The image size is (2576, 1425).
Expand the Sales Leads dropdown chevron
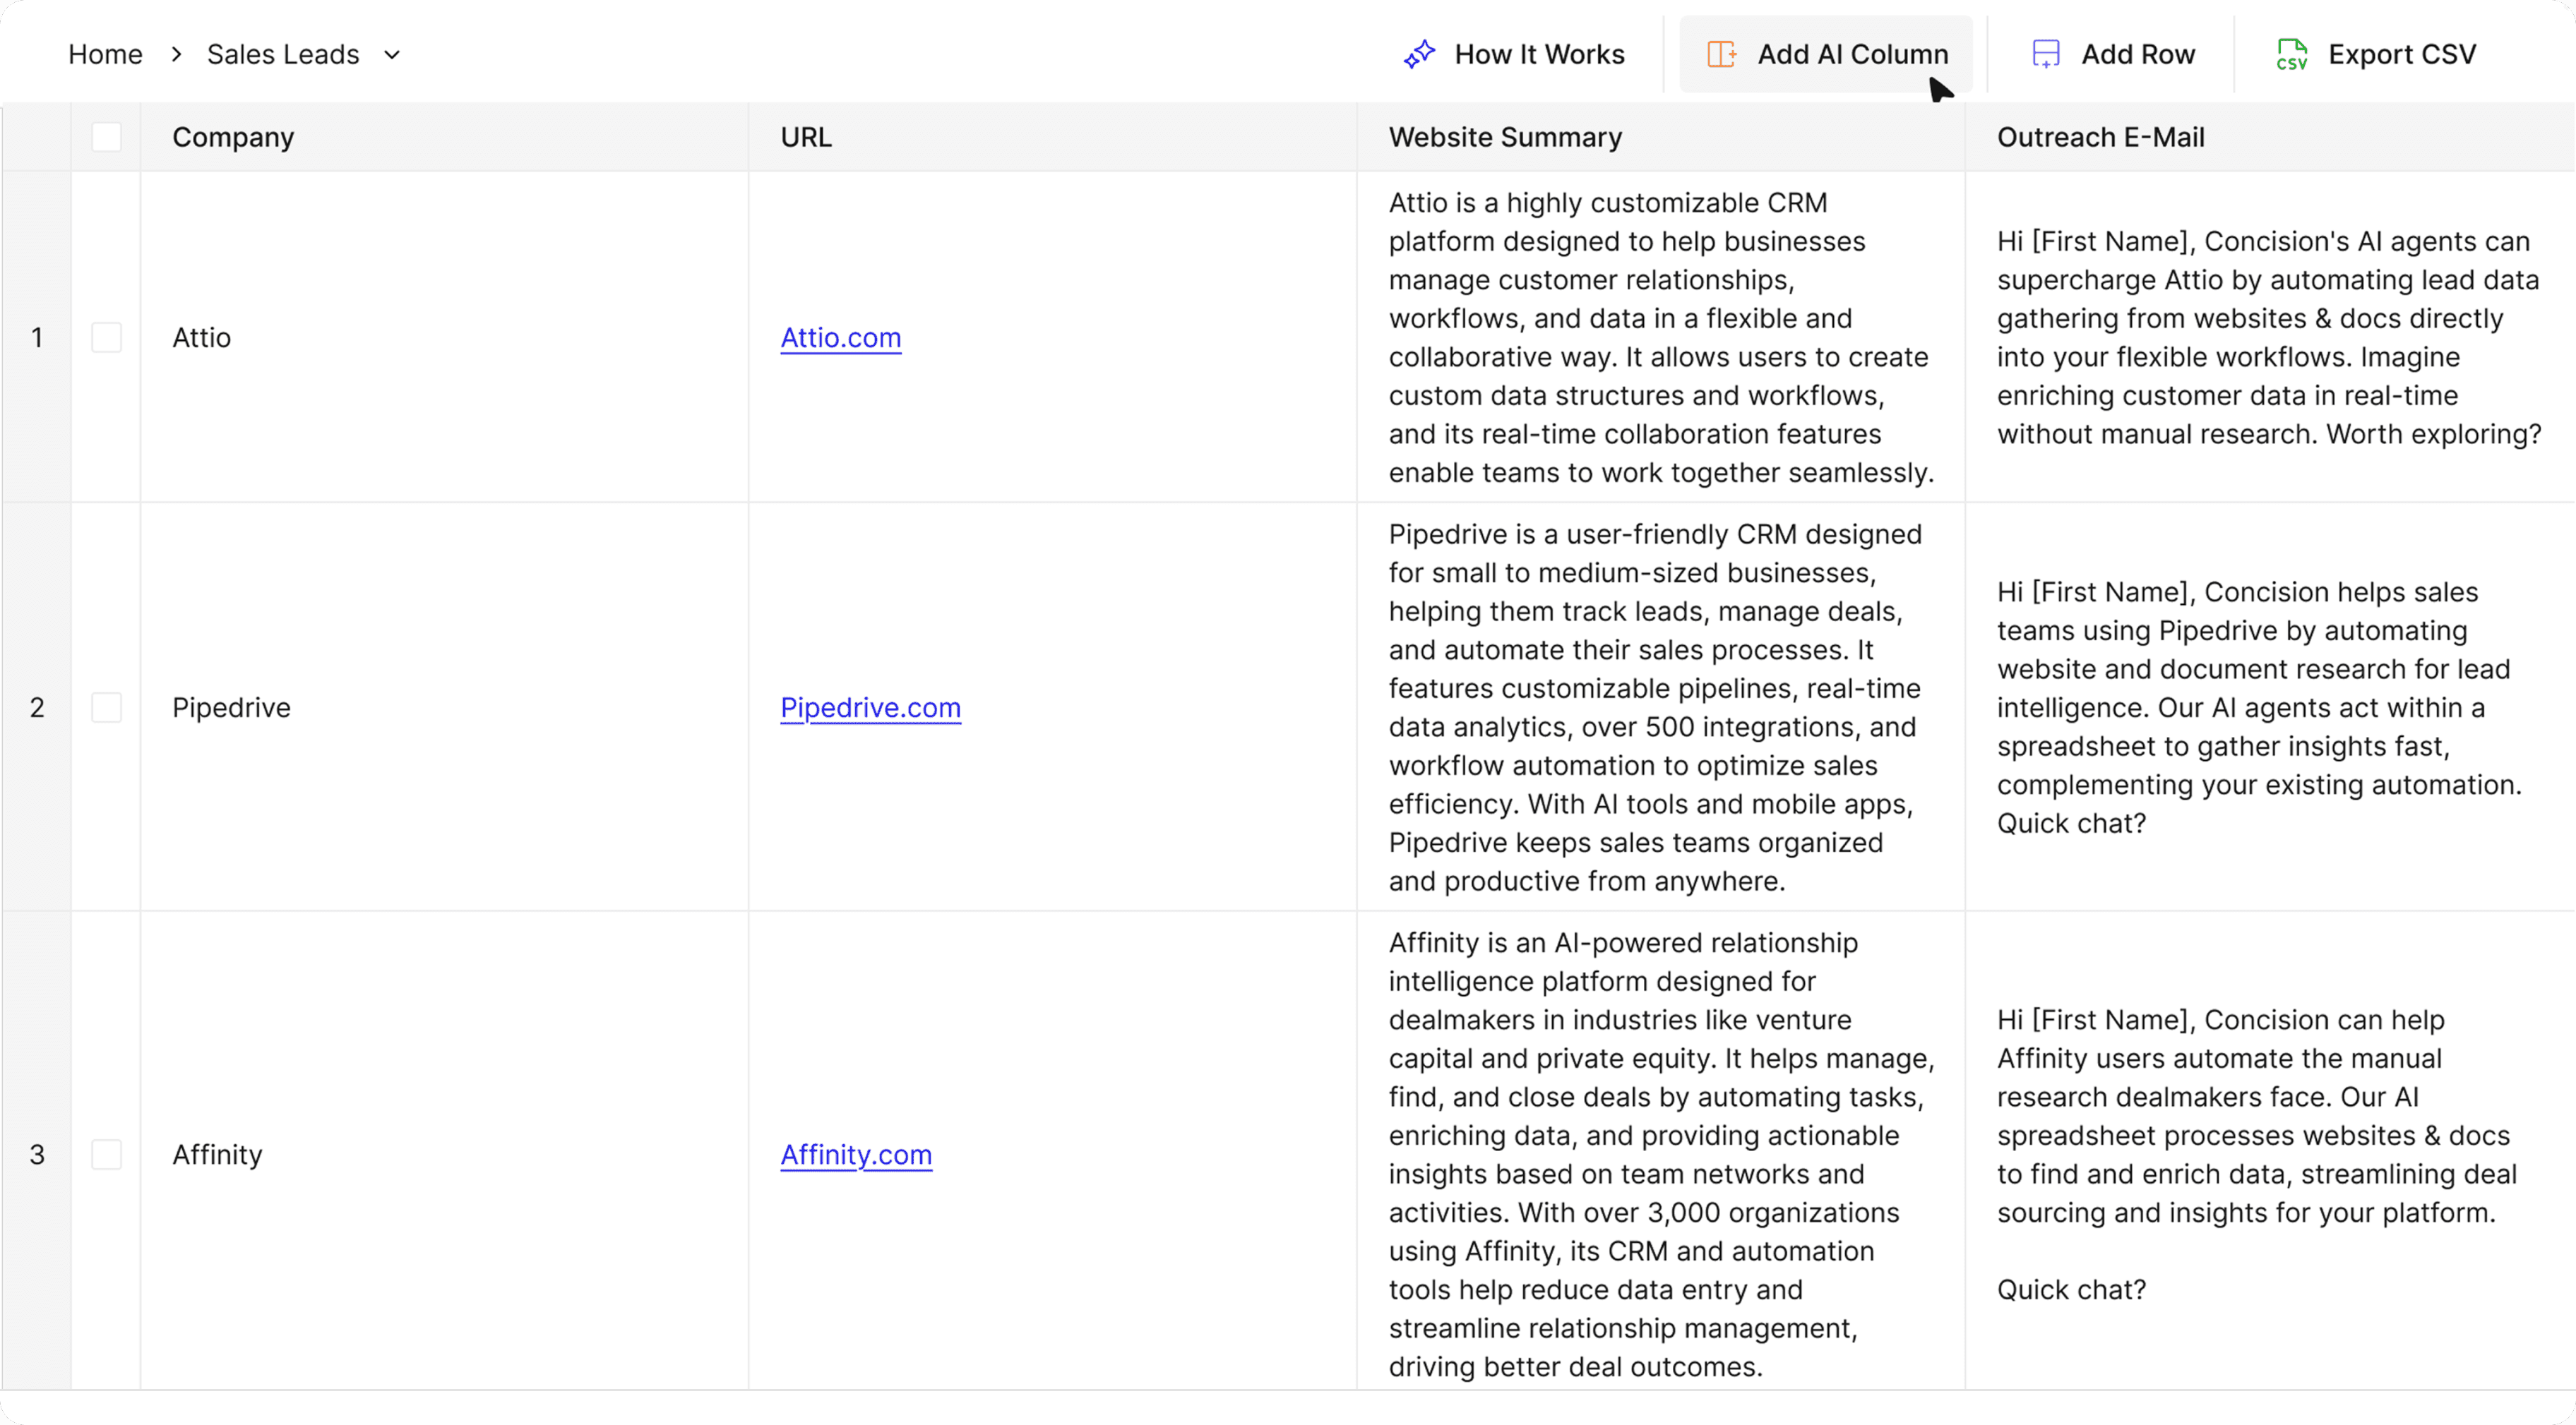coord(392,55)
